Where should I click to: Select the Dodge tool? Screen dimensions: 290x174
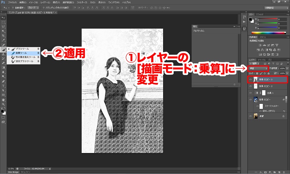pyautogui.click(x=3, y=77)
